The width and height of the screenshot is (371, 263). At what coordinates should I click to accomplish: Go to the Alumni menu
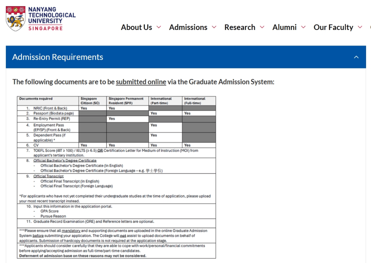pos(284,27)
